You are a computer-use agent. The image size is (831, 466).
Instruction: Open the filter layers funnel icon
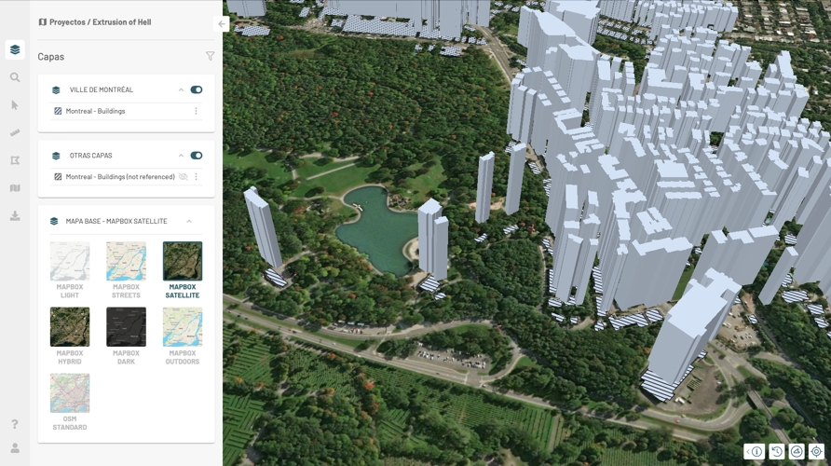(210, 57)
